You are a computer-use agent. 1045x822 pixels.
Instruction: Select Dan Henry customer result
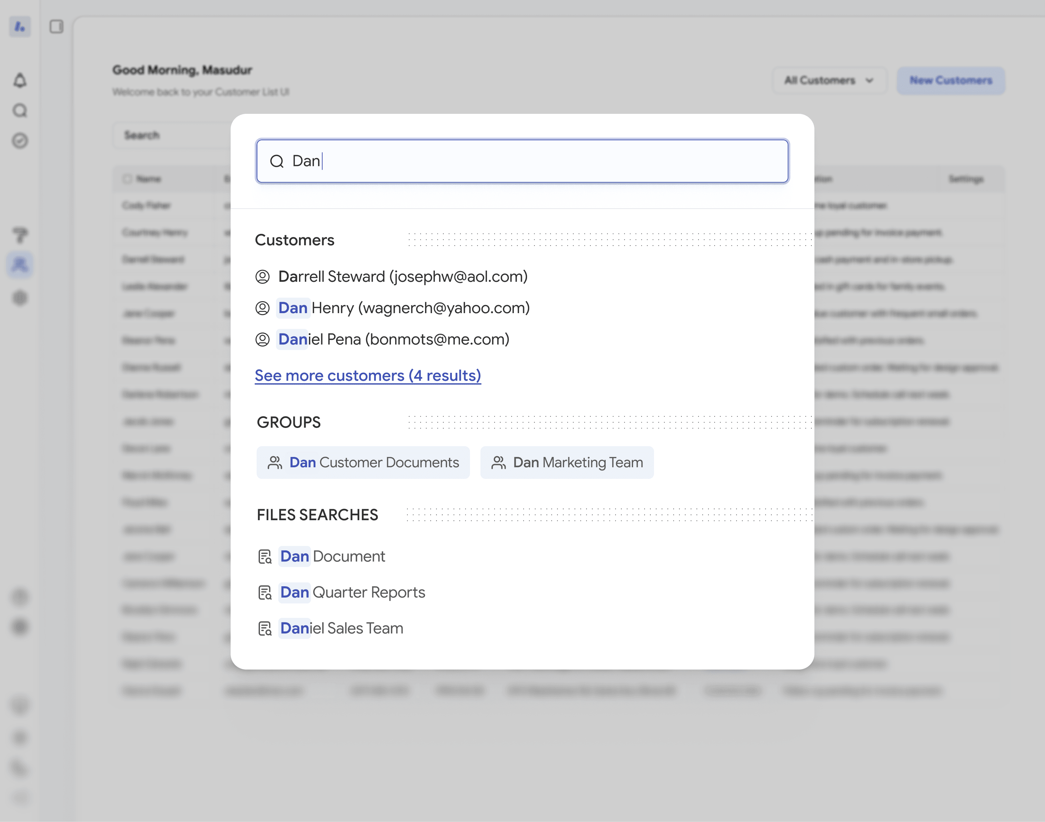tap(403, 308)
